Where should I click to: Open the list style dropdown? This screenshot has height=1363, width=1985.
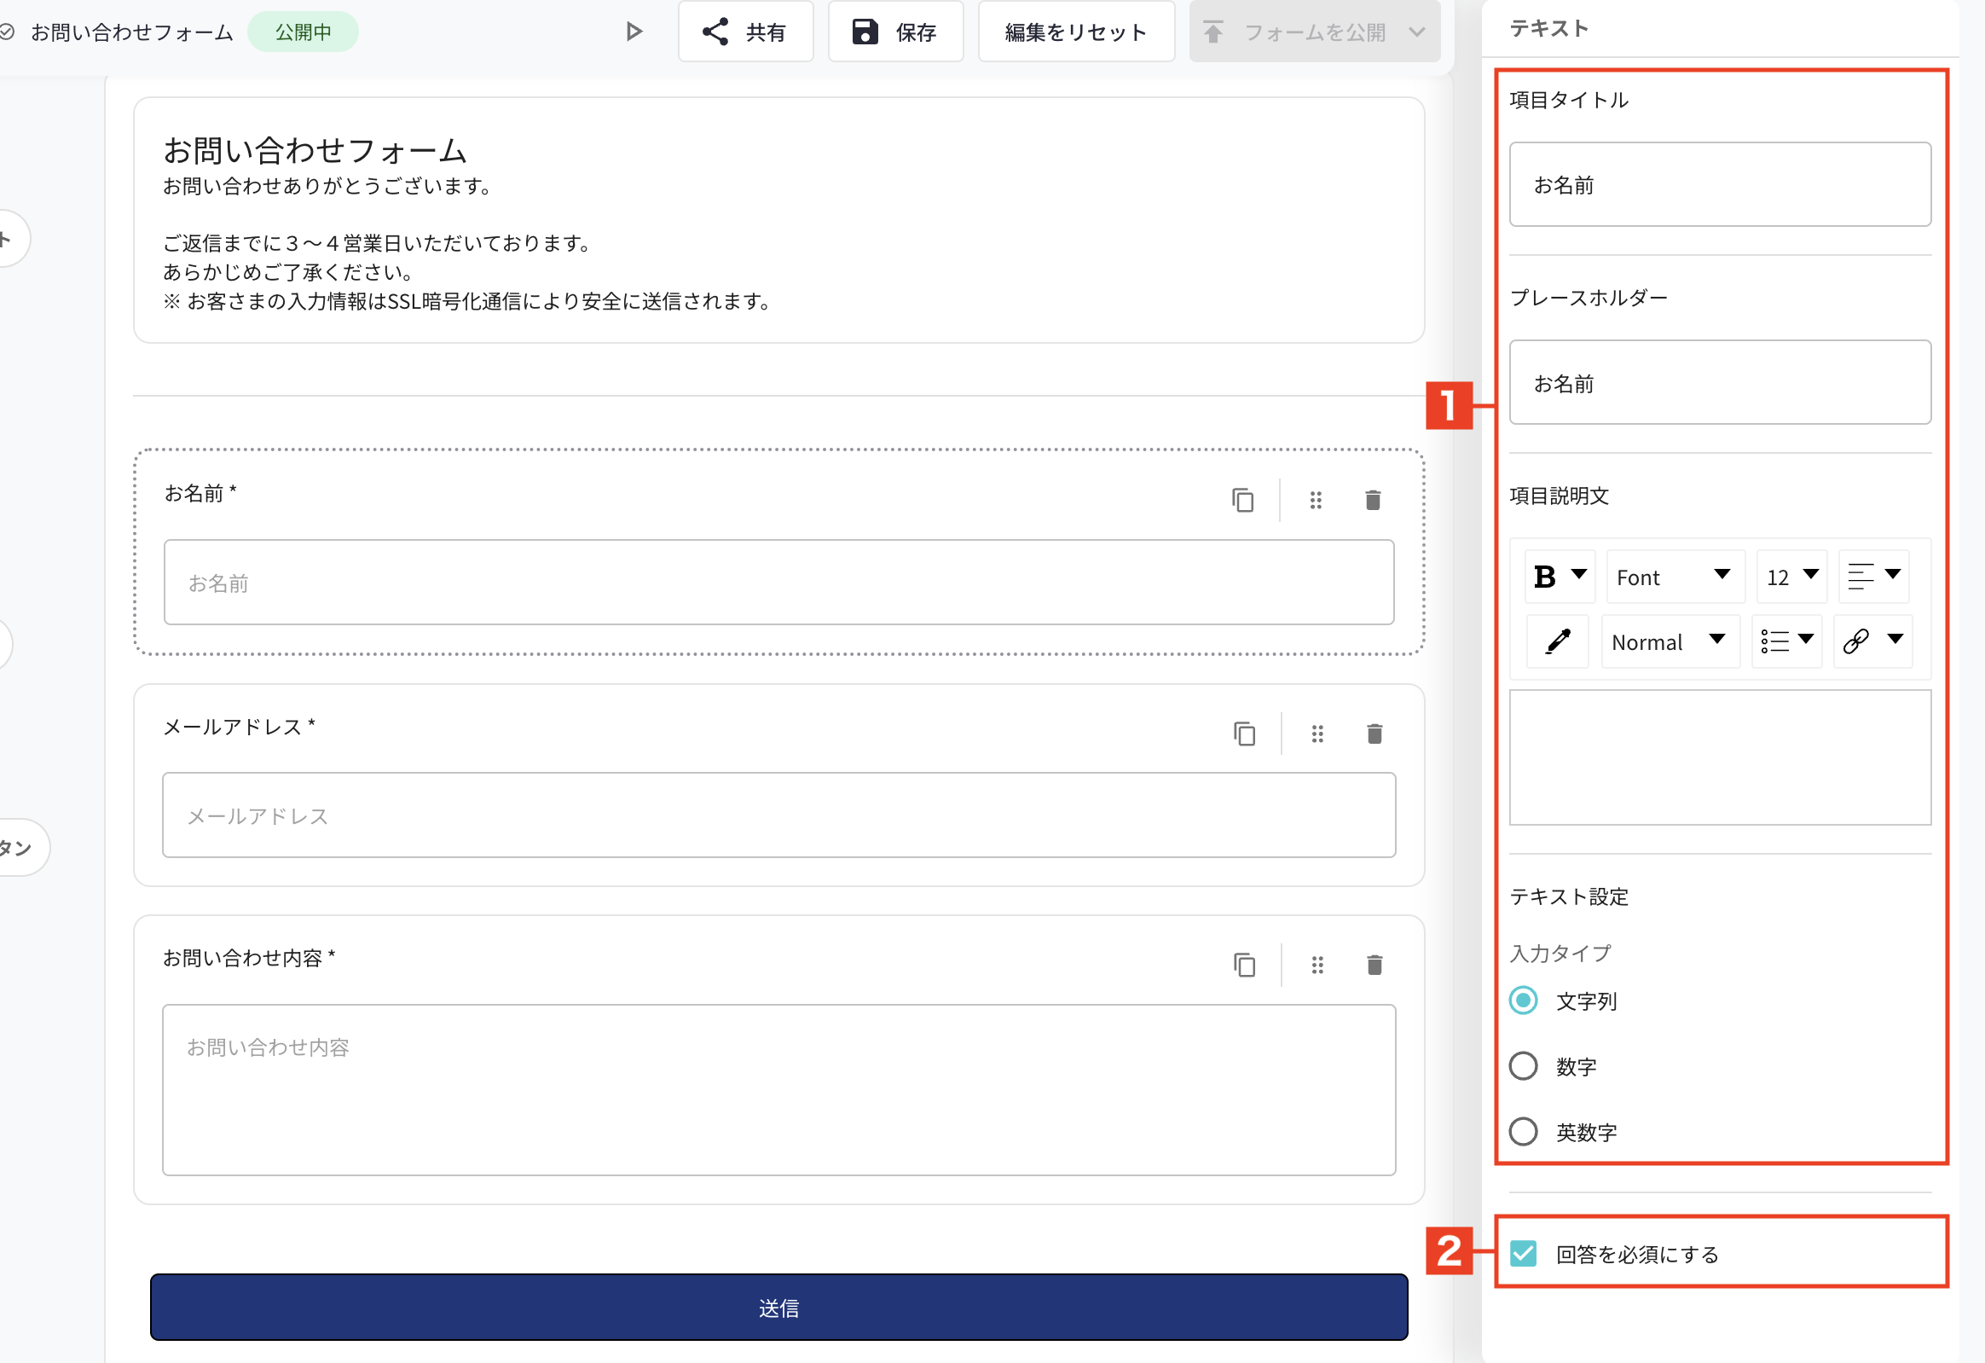point(1787,641)
